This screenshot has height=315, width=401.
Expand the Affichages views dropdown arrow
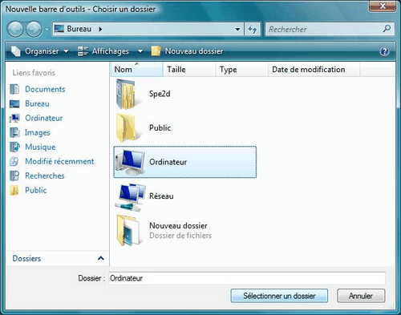click(x=140, y=51)
